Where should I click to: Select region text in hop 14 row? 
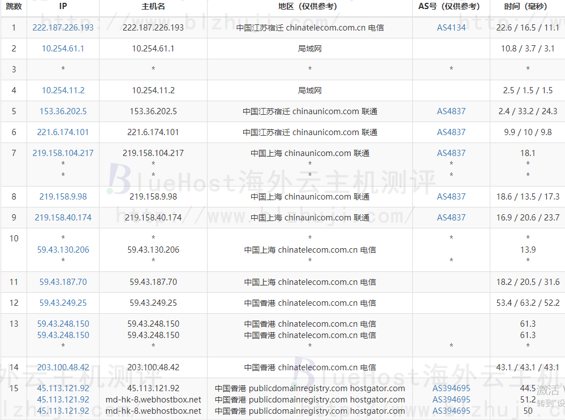click(x=310, y=367)
